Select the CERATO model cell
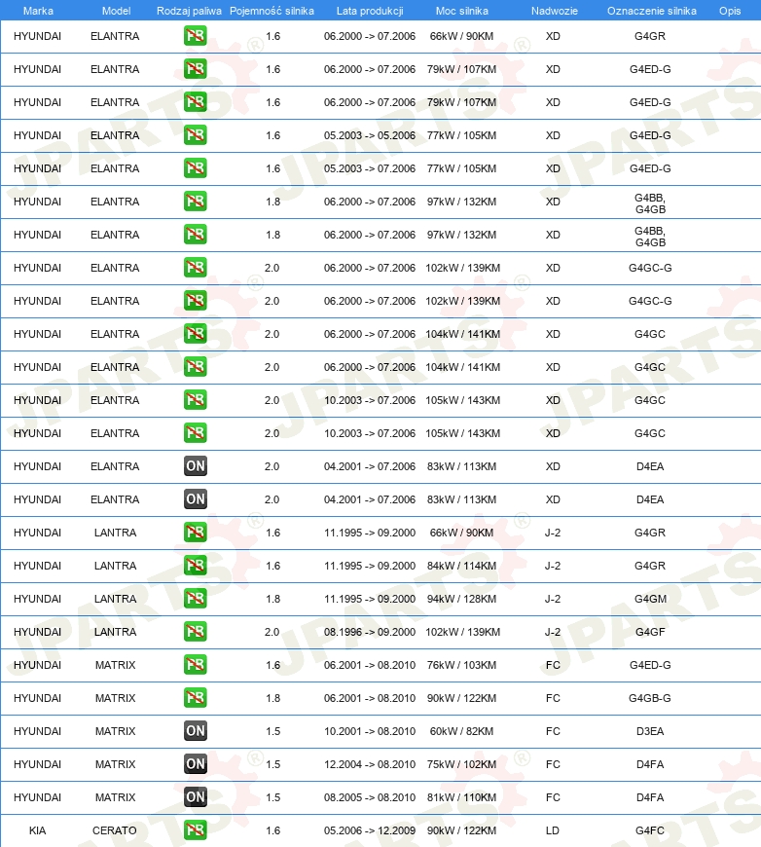This screenshot has width=761, height=847. (x=115, y=830)
